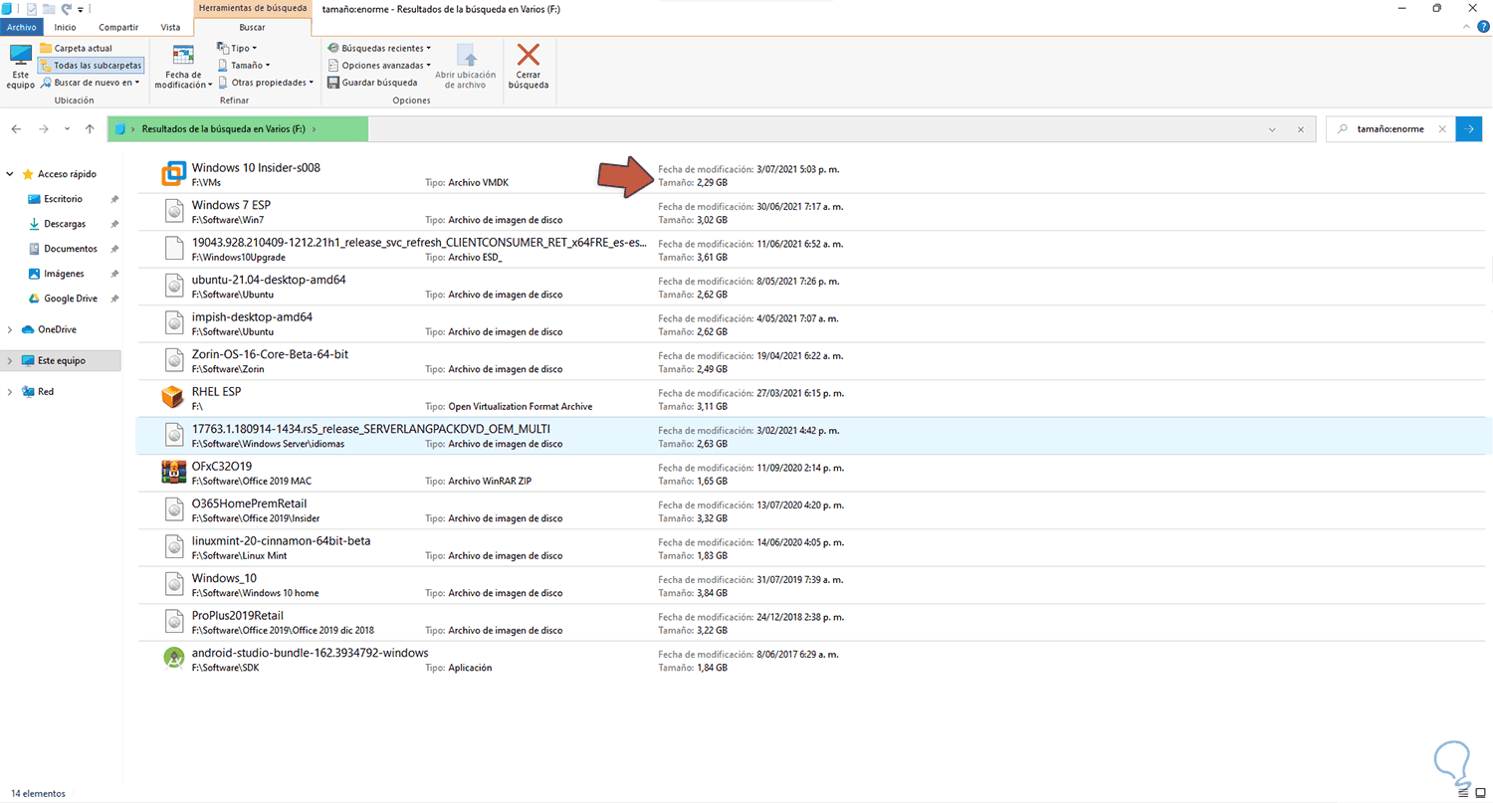Click the Cerrar búsqueda red X icon
Viewport: 1493px width, 803px height.
click(x=529, y=55)
